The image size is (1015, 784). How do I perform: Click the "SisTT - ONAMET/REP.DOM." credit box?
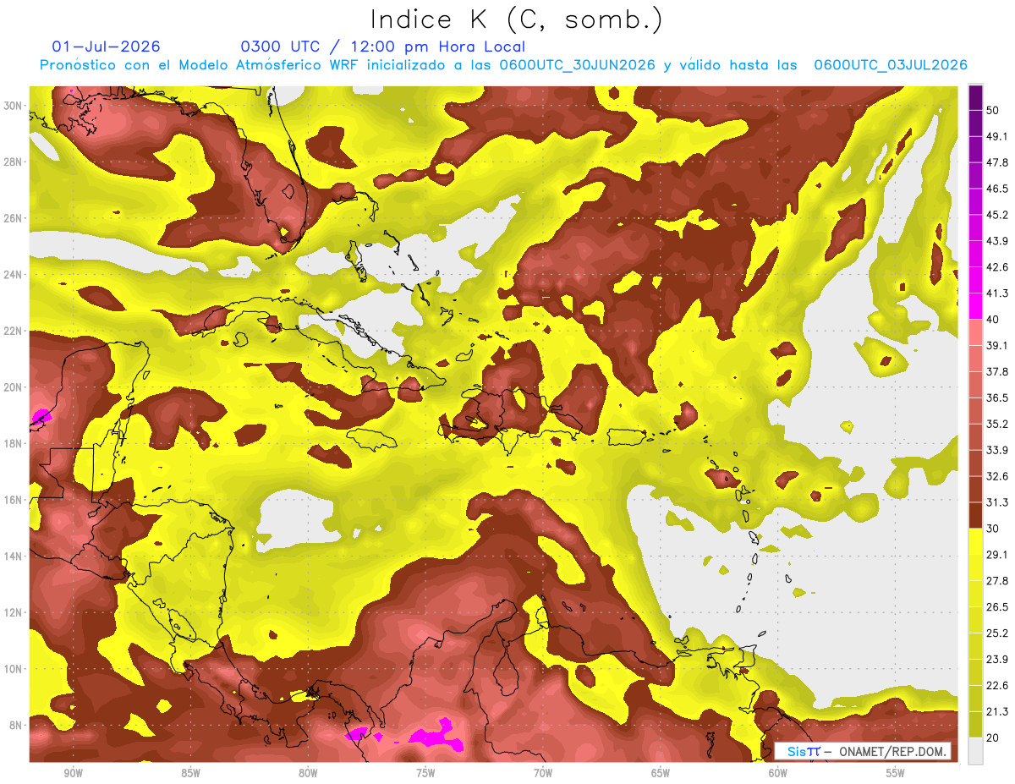point(864,751)
